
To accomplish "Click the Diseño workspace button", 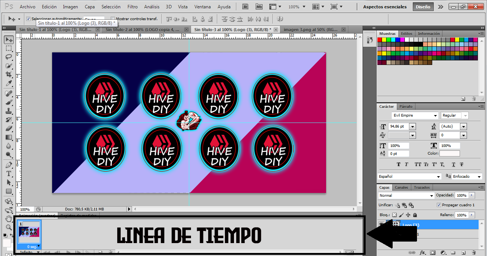I will (x=423, y=7).
